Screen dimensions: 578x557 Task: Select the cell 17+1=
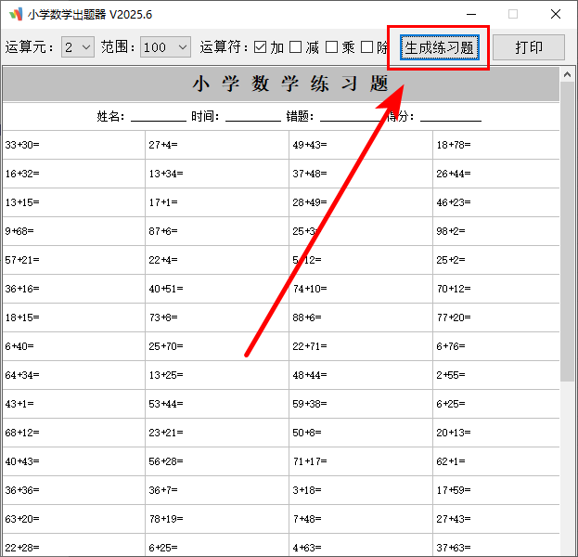pyautogui.click(x=217, y=202)
